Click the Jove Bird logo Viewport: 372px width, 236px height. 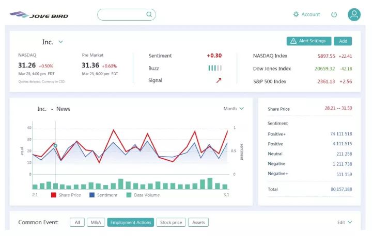tap(39, 15)
